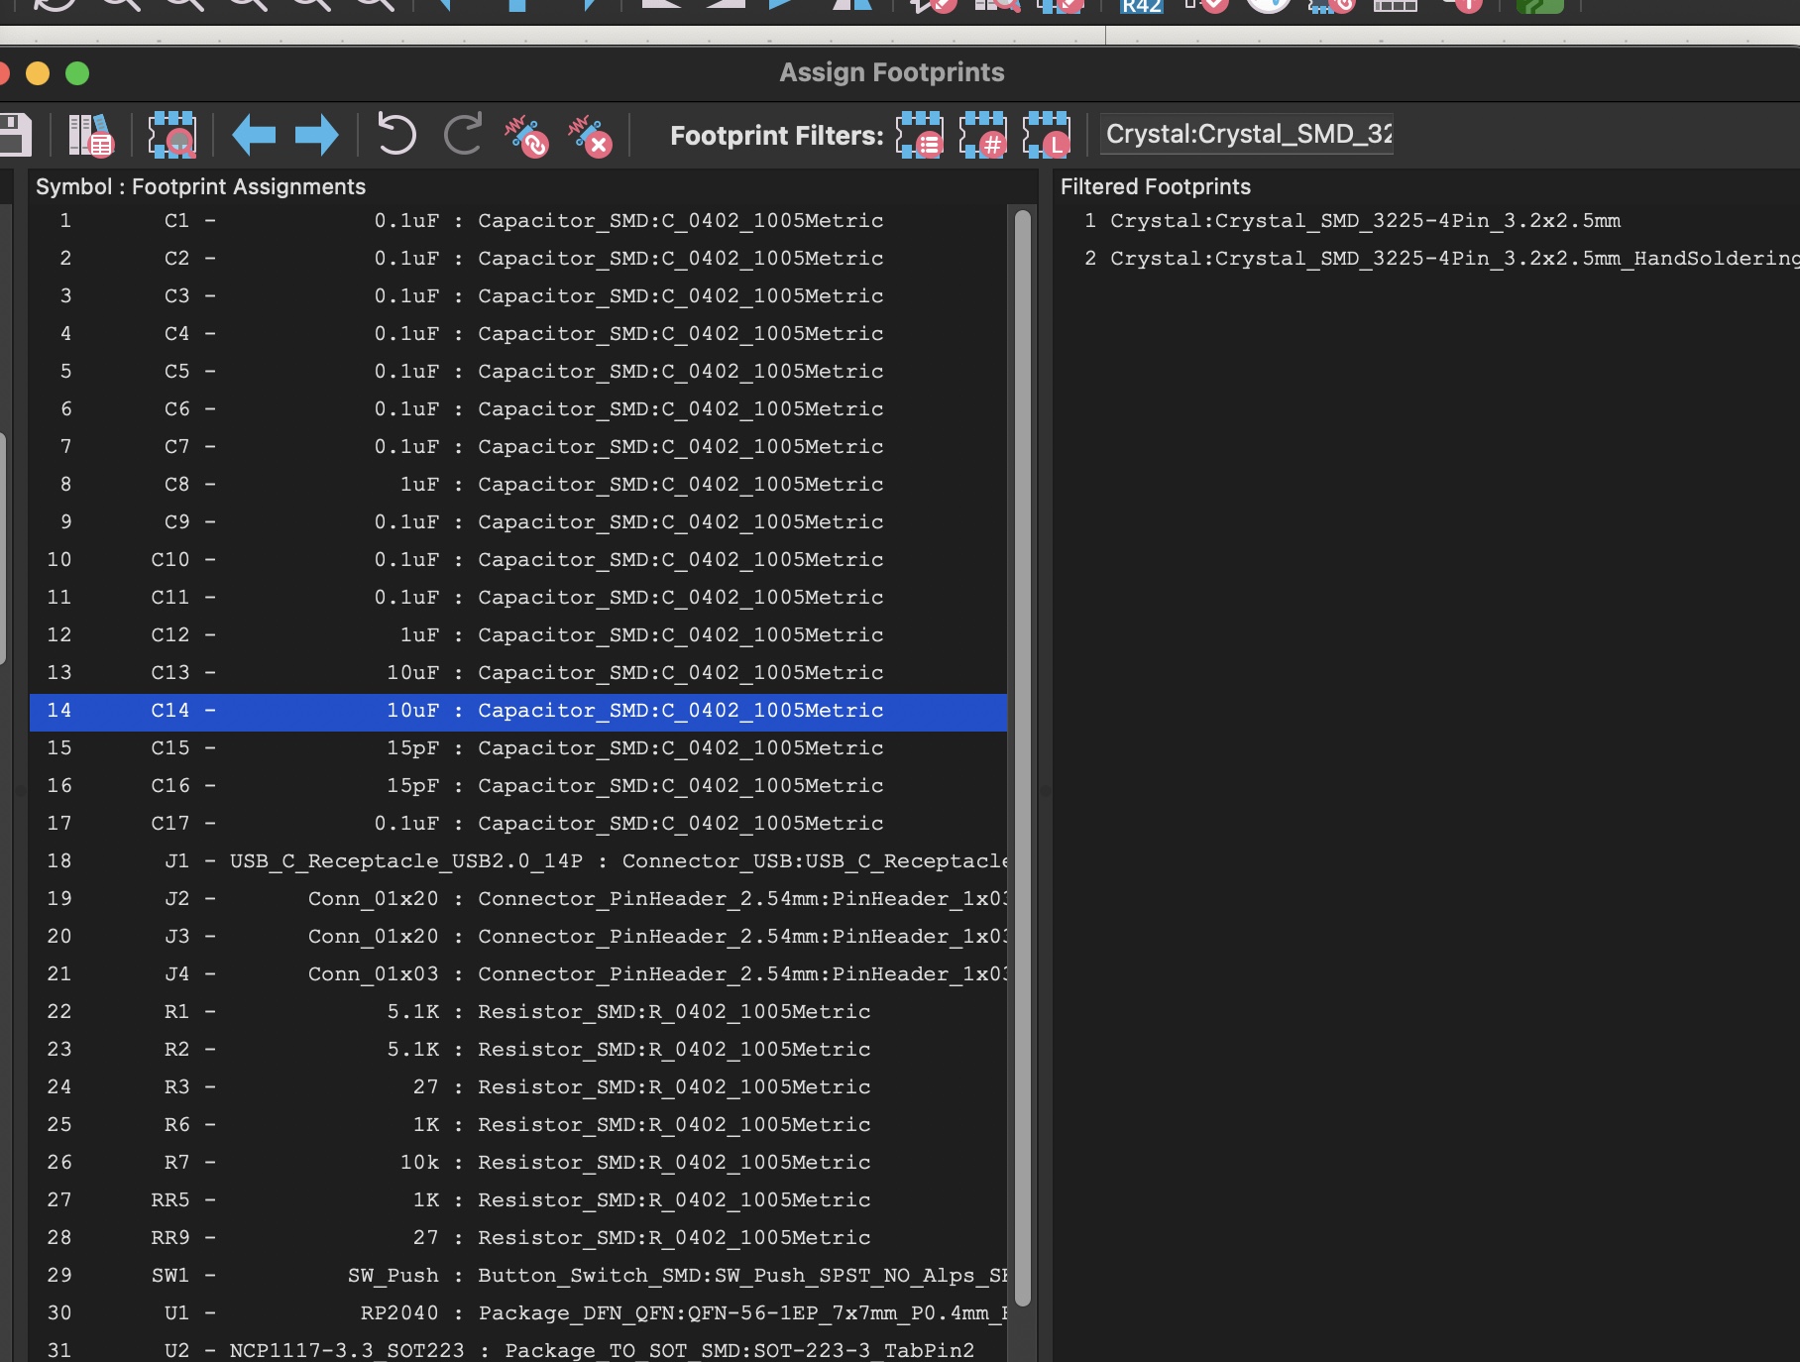Select Crystal_SMD_3225-4Pin_3.2x2.5mm footprint

(1364, 221)
